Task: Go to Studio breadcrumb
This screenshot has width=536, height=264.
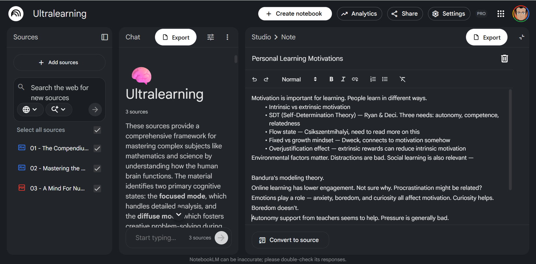Action: click(x=261, y=37)
